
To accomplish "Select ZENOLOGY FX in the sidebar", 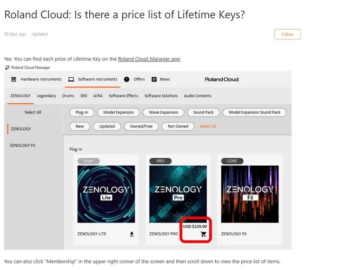I will pos(22,145).
